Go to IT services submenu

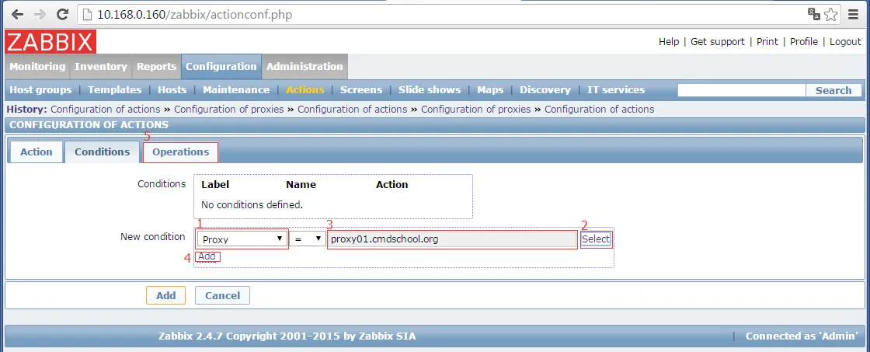(616, 90)
